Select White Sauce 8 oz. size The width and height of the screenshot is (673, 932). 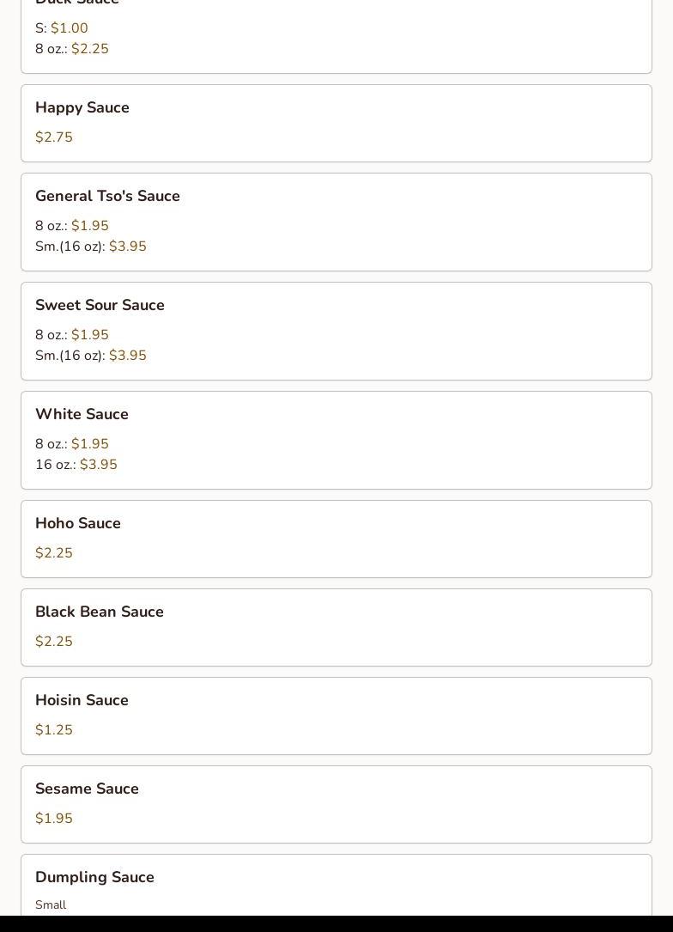tap(72, 444)
